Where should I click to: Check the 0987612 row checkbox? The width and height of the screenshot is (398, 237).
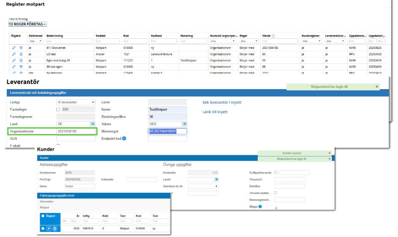click(x=43, y=228)
